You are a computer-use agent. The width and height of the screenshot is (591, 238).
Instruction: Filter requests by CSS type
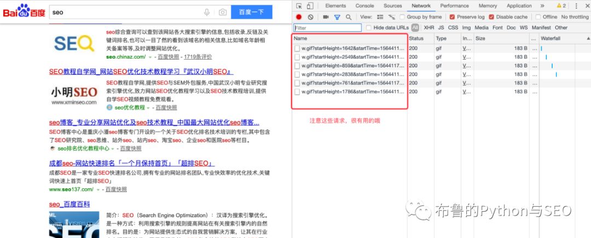453,27
